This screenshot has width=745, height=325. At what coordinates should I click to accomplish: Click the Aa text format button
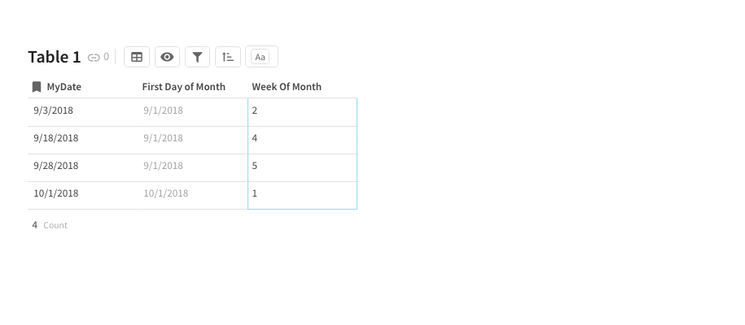(261, 57)
